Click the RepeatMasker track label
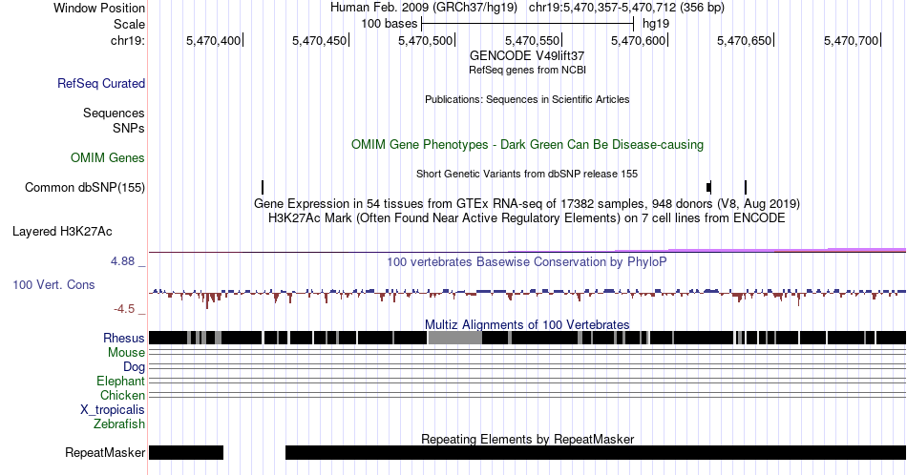The width and height of the screenshot is (907, 475). pos(105,452)
